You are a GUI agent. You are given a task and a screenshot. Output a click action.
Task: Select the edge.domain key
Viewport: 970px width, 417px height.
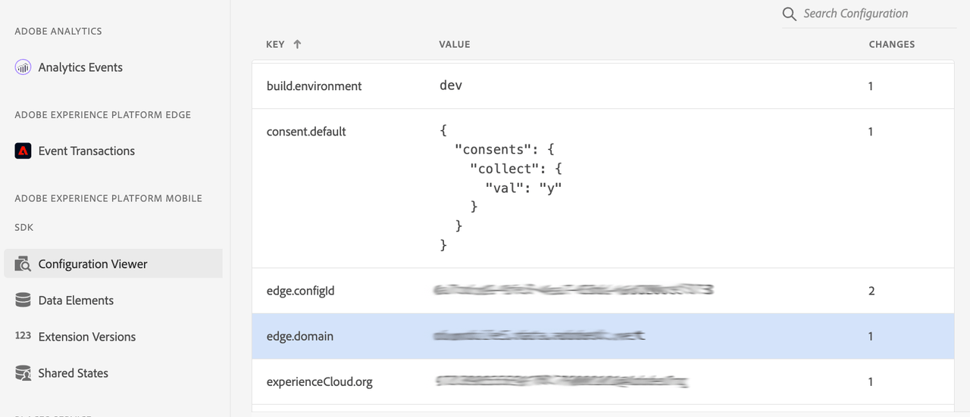pos(300,336)
